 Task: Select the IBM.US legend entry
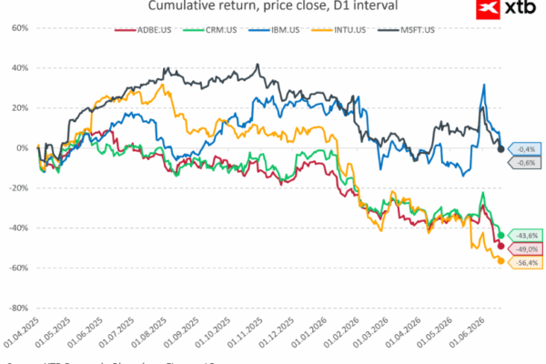[x=274, y=30]
